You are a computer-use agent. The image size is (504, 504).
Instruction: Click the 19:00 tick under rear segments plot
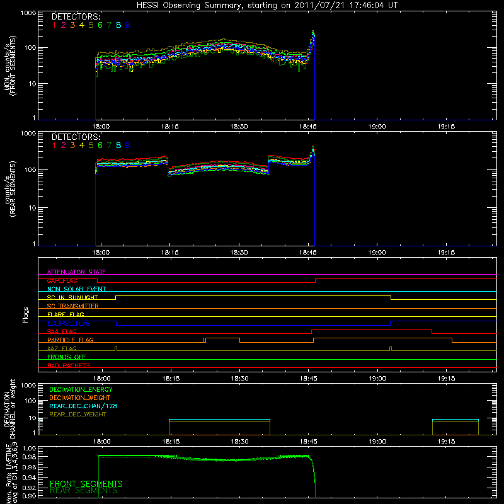[x=377, y=253]
